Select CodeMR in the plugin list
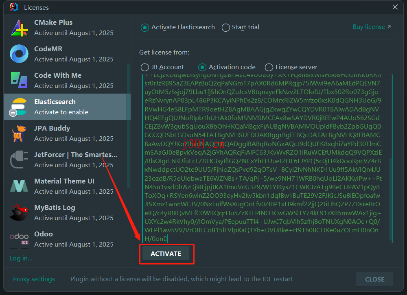Screen dimensions: 407x295 pyautogui.click(x=67, y=54)
